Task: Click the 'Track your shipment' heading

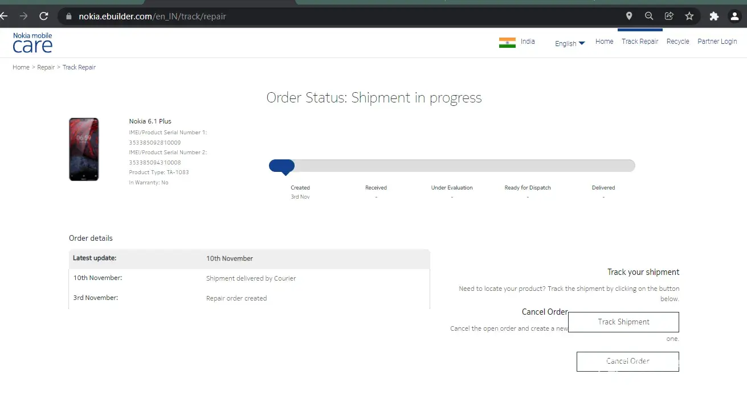Action: point(643,272)
